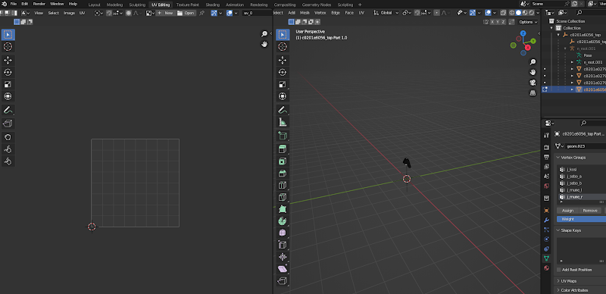
Task: Choose the Poly Build tool
Action: [283, 209]
